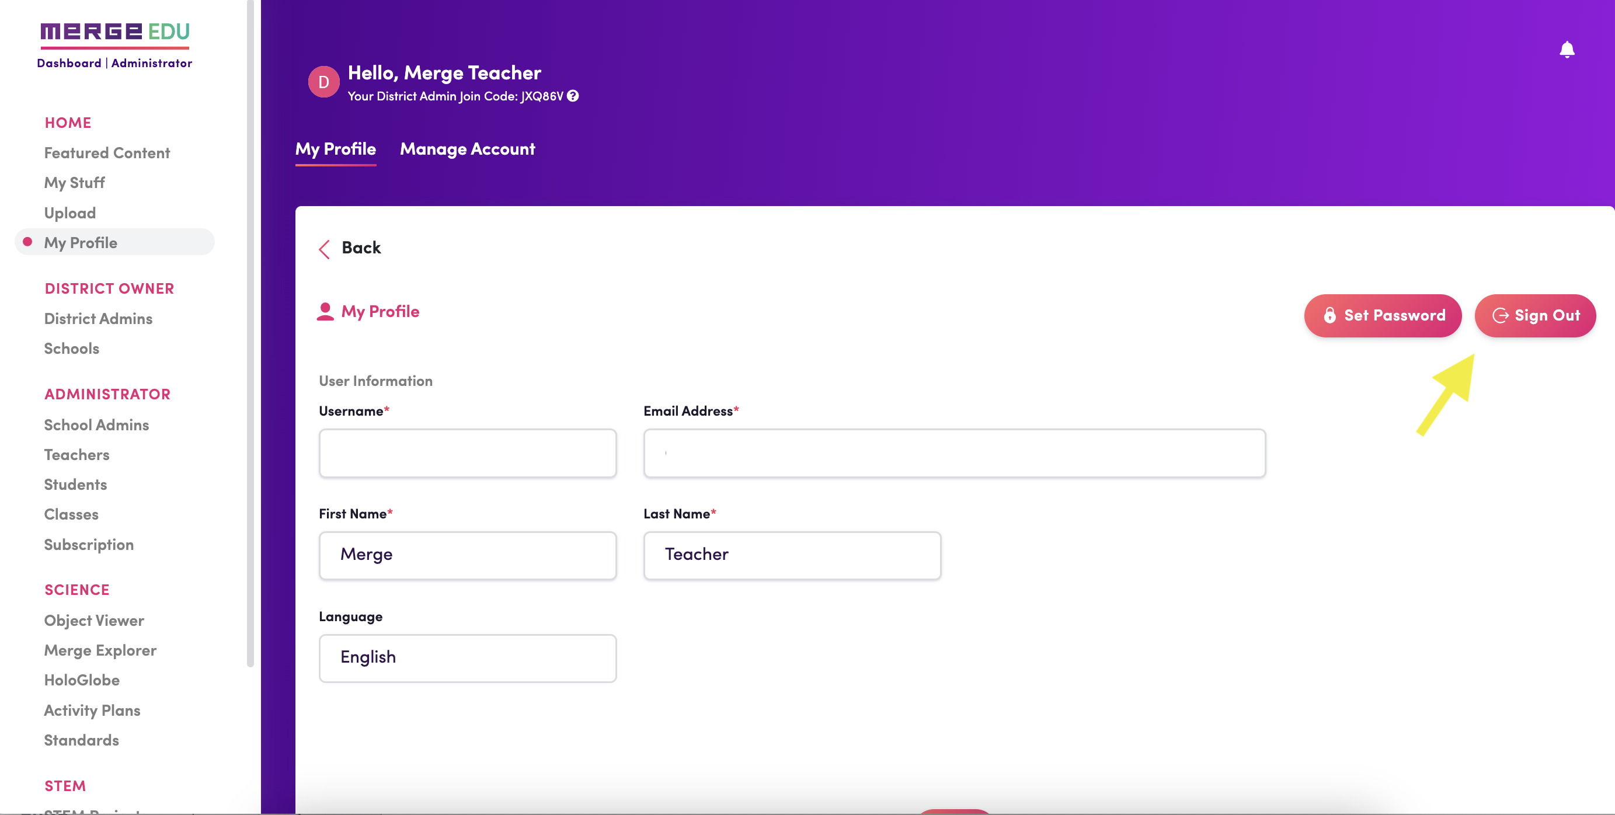Click the back chevron arrow icon
This screenshot has width=1615, height=815.
[324, 249]
